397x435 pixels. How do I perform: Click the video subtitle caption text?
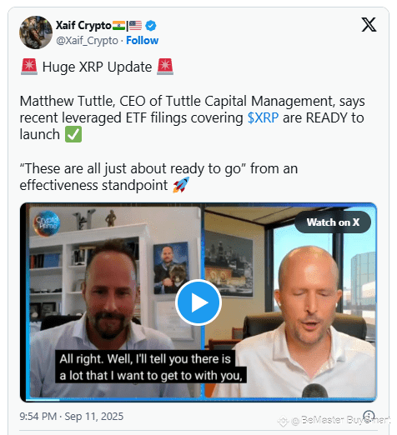(151, 367)
